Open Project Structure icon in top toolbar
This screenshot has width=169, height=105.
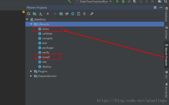[x=160, y=2]
